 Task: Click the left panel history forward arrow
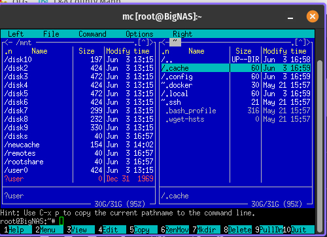(152, 43)
